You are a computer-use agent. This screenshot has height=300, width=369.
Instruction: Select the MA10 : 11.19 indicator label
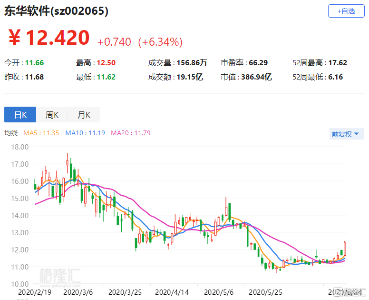coord(85,133)
